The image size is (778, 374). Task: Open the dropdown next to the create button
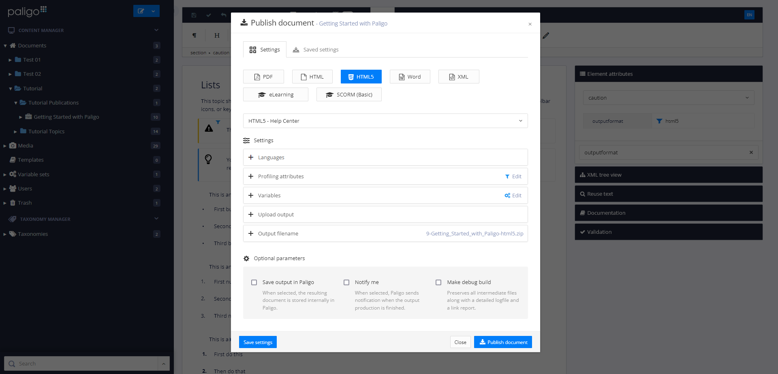[154, 11]
